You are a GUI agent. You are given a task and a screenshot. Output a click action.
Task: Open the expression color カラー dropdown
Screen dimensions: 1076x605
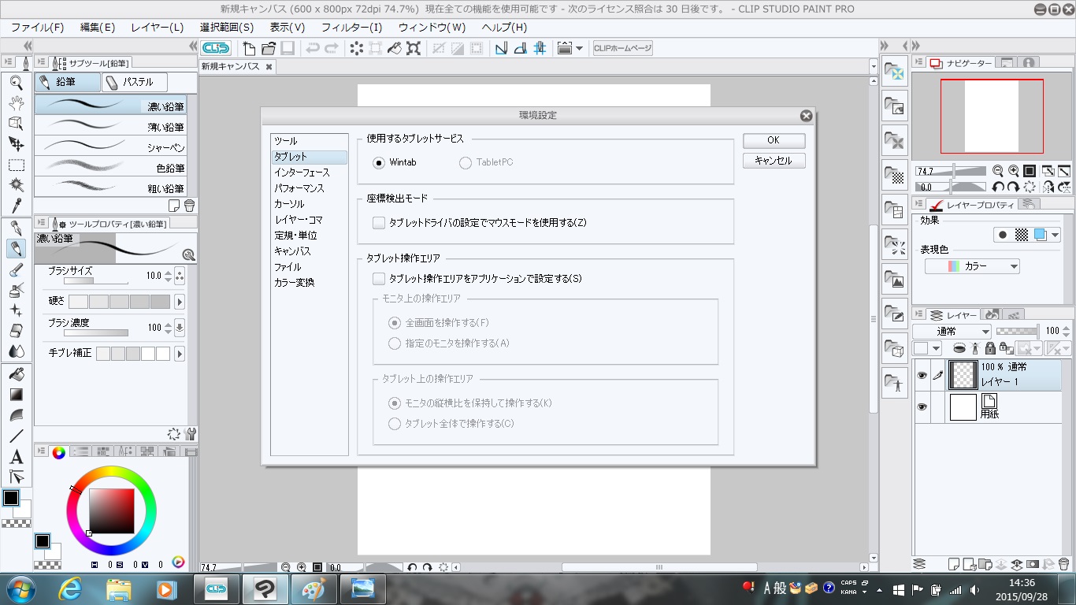pos(972,266)
